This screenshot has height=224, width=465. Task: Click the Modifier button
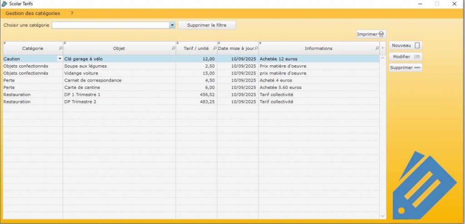[406, 57]
